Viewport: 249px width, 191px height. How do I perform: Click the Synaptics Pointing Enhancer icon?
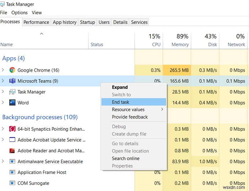(x=12, y=129)
